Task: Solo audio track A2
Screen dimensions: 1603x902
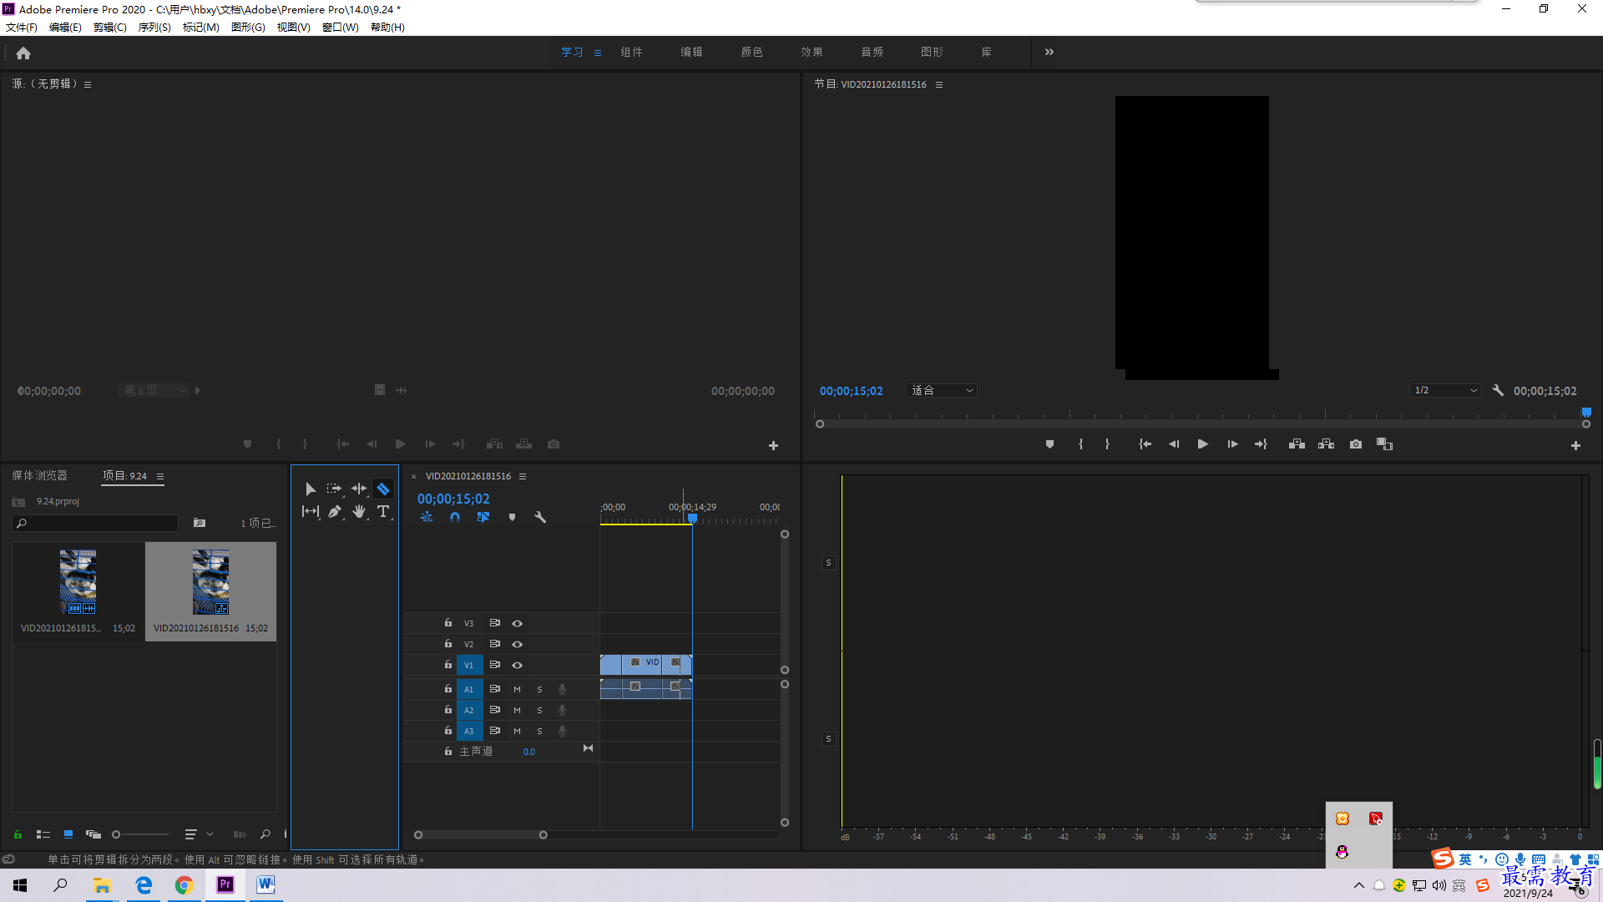Action: [x=539, y=710]
